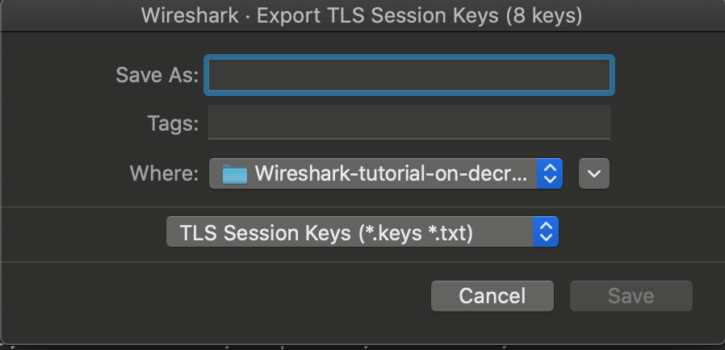Focus the Save As filename field
This screenshot has width=725, height=350.
409,75
